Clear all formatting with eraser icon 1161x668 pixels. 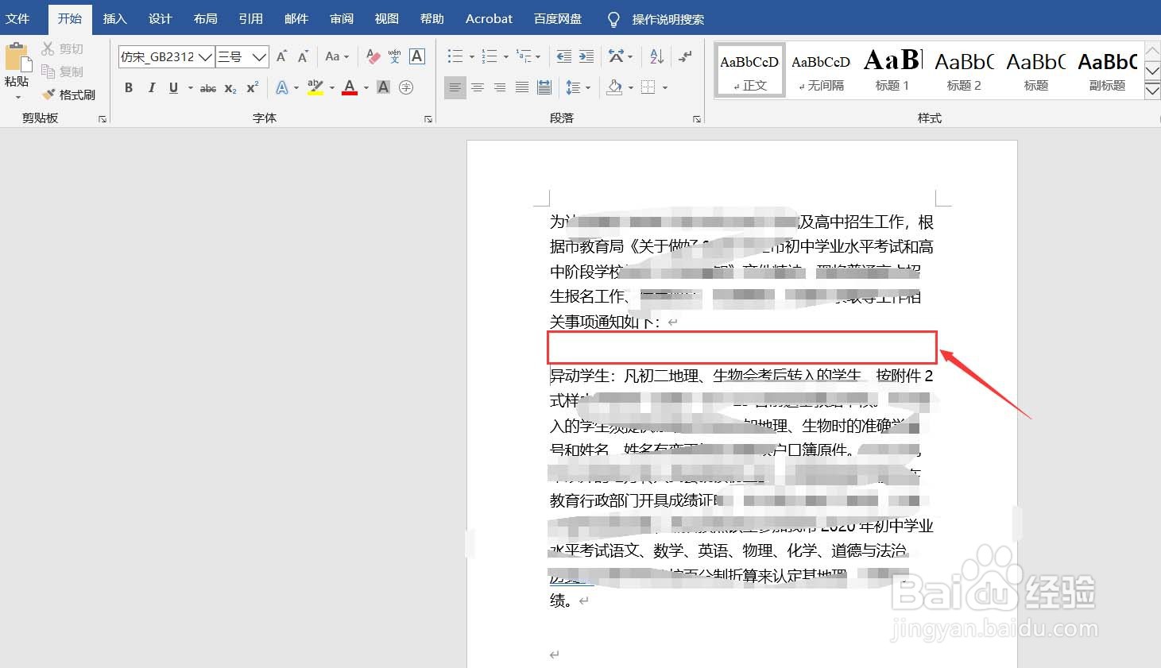373,56
